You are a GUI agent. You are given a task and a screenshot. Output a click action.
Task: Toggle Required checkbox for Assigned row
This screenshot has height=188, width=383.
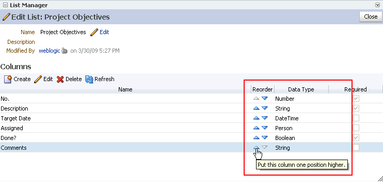coord(356,128)
